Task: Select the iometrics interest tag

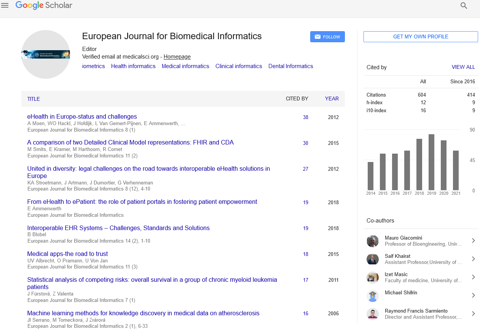Action: click(x=94, y=66)
